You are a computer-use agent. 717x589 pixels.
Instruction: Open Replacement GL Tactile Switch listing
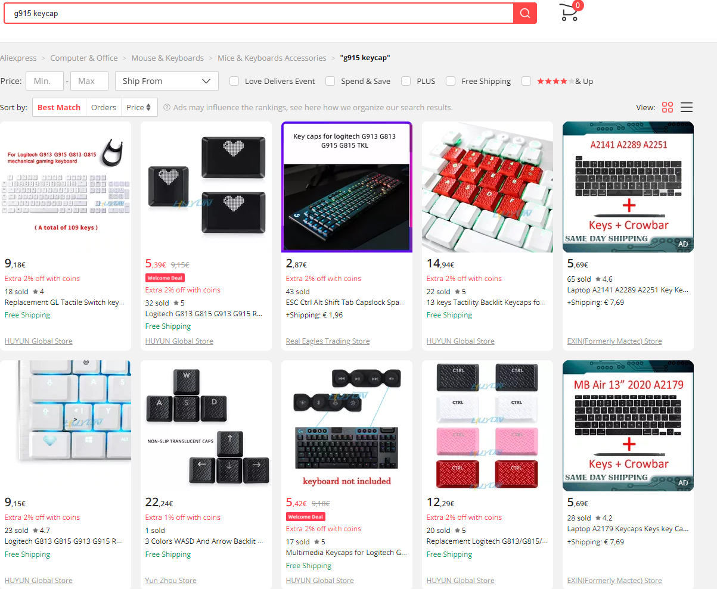65,303
